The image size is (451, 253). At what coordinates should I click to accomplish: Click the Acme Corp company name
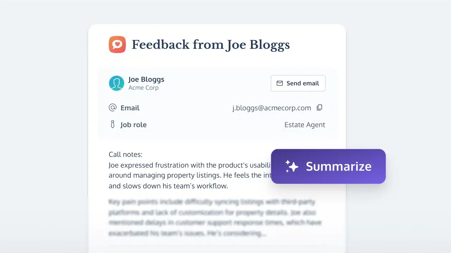pyautogui.click(x=143, y=88)
